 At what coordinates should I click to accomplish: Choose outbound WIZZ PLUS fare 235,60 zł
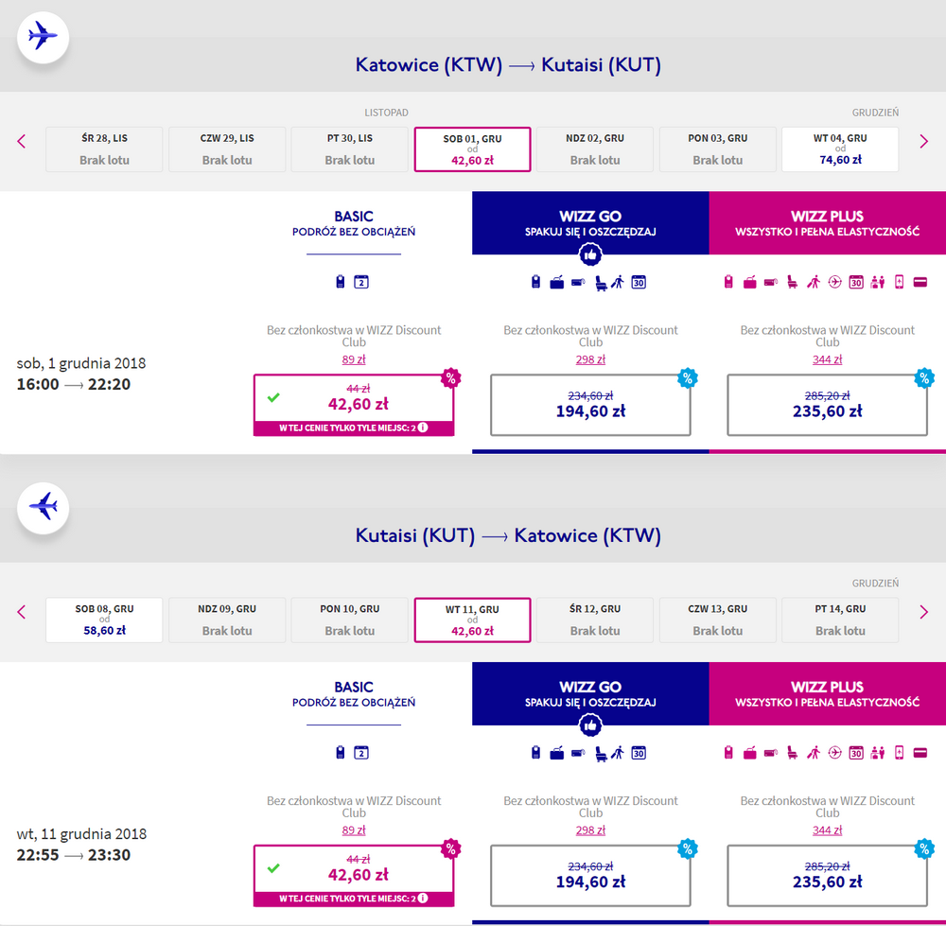pos(827,405)
